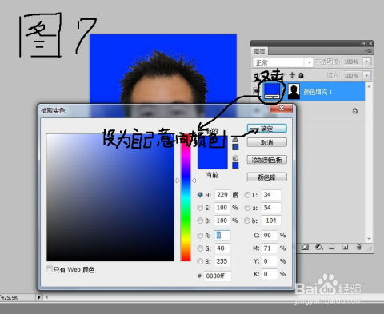Click the new adjustment layer icon
Screen dimensions: 384x314
[319, 248]
